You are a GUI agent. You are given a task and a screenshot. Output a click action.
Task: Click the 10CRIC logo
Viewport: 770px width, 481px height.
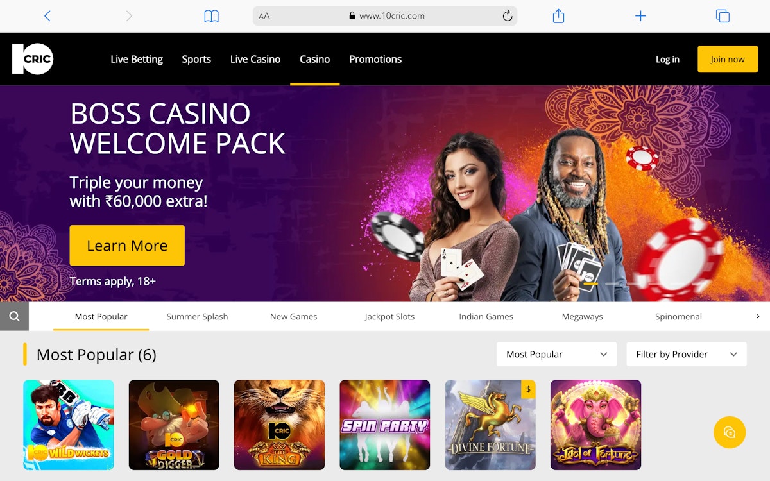pos(33,59)
